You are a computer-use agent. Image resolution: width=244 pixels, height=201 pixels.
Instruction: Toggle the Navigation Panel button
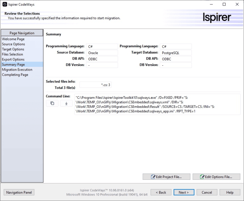click(x=19, y=192)
